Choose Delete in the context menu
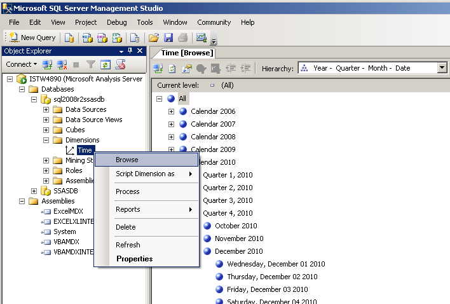Viewport: 450px width, 304px height. [147, 227]
